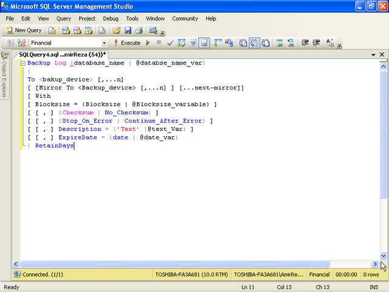
Task: Parse the query with the blue checkmark
Action: pyautogui.click(x=171, y=43)
